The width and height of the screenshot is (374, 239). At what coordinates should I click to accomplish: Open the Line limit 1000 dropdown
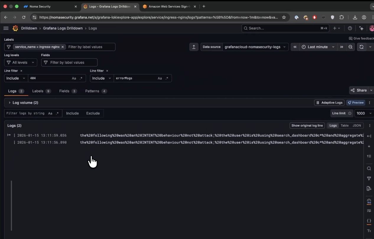364,113
